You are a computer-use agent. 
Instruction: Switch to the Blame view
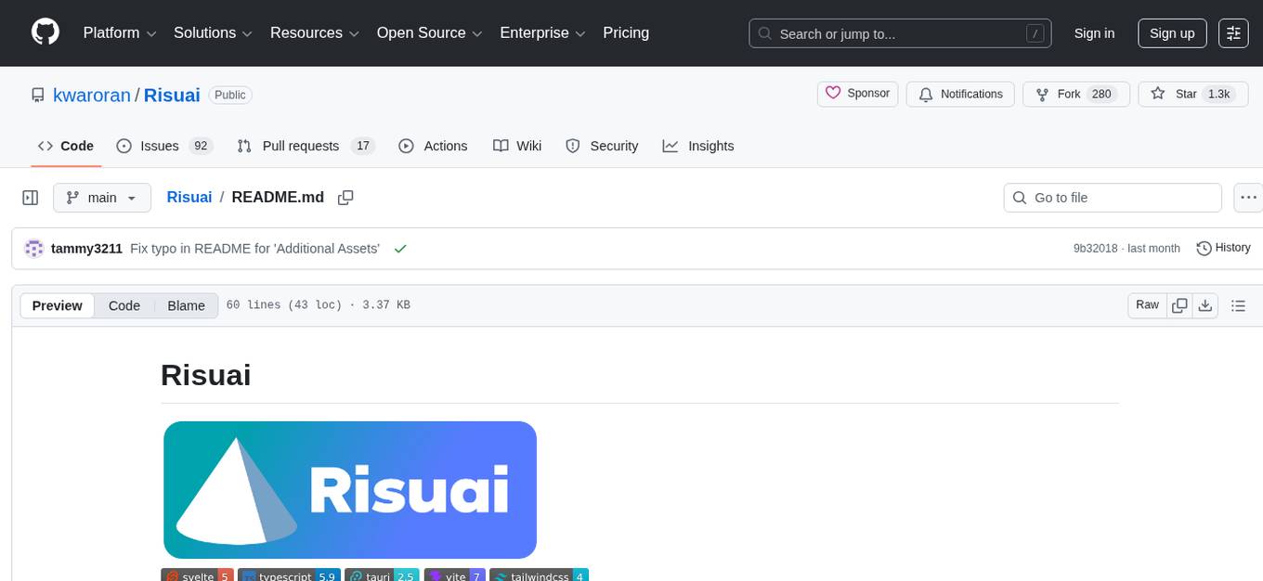(186, 305)
